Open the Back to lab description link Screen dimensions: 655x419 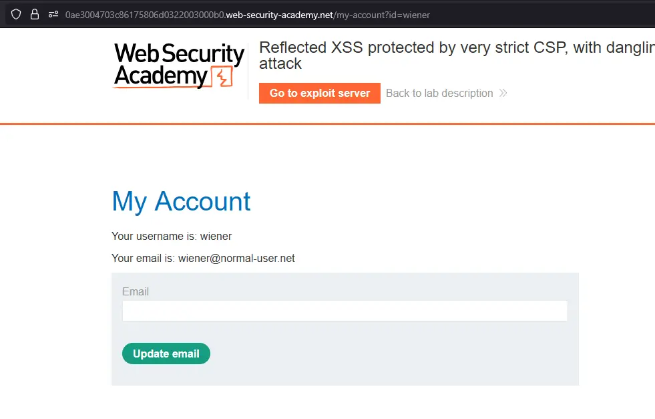click(439, 93)
